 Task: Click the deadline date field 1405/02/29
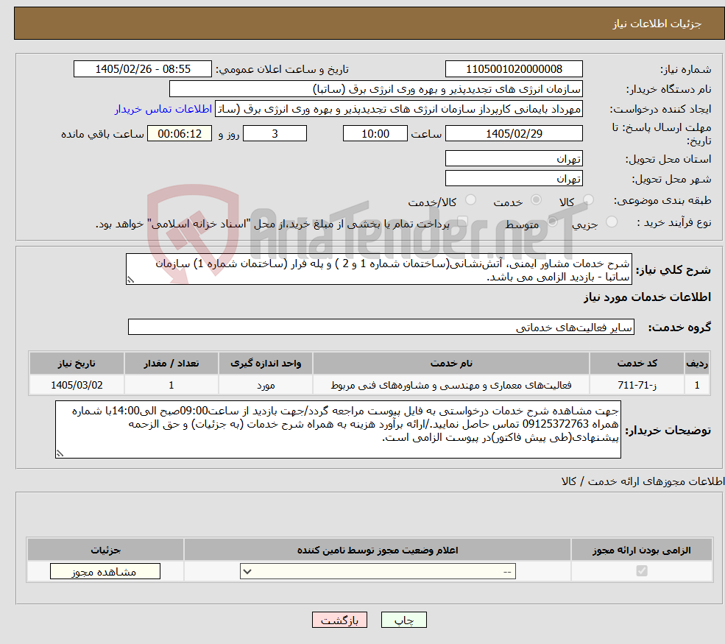514,134
